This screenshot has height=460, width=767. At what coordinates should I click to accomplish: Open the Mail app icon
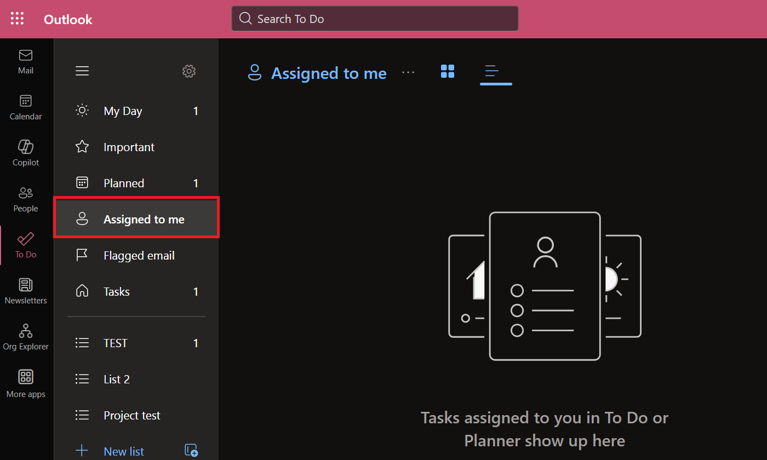click(25, 60)
